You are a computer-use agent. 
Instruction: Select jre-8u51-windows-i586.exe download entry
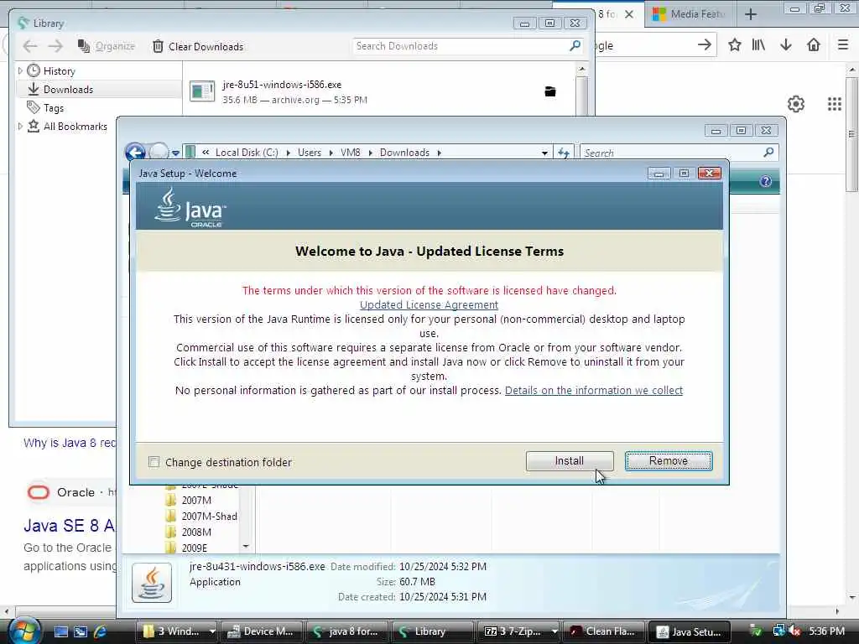coord(378,91)
